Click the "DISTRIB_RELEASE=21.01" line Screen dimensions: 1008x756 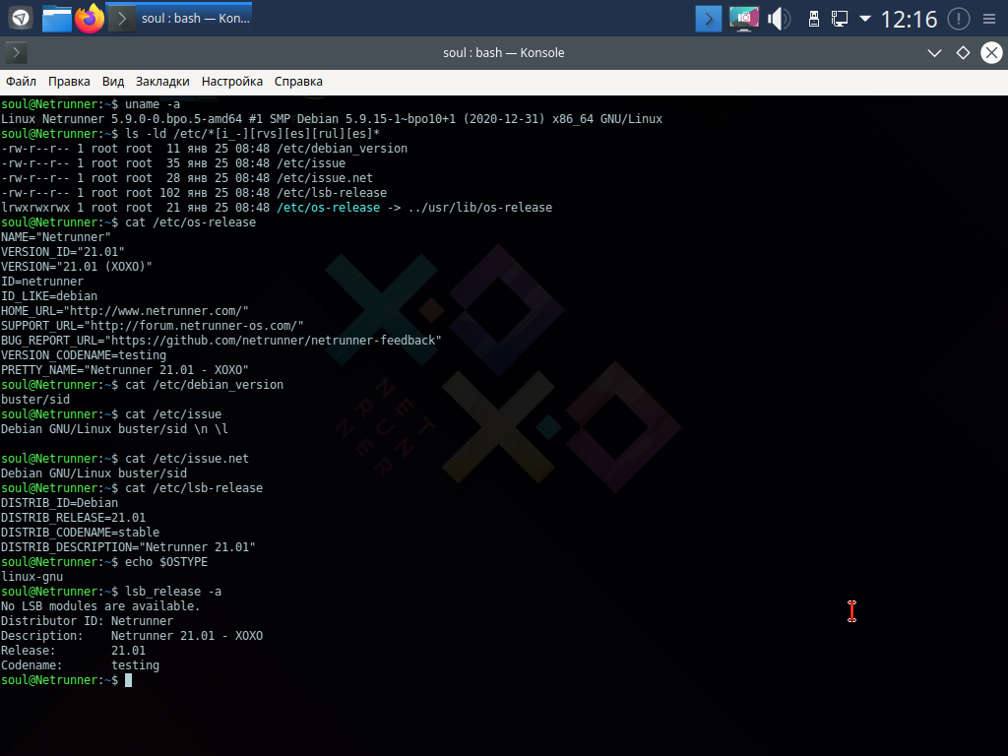(x=73, y=518)
